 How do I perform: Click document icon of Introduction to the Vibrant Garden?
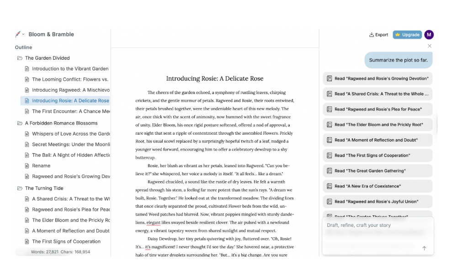coord(27,69)
